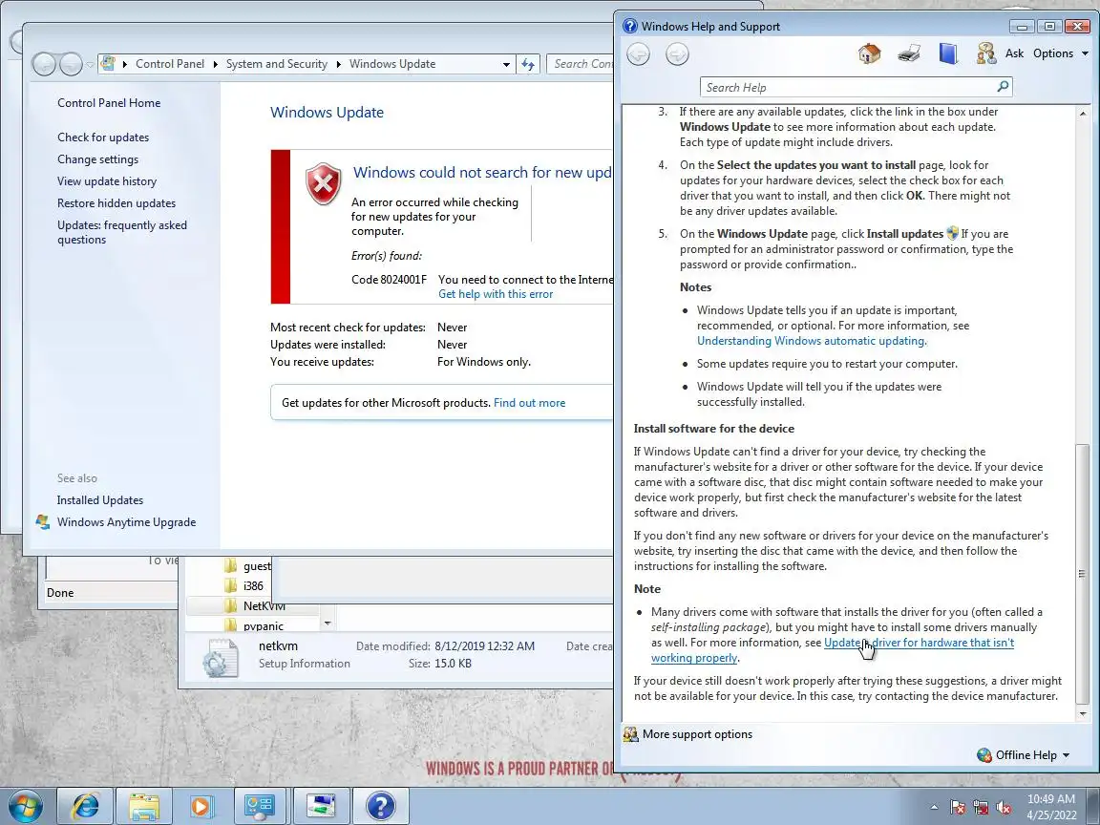Open the Start menu
Image resolution: width=1100 pixels, height=825 pixels.
(x=25, y=807)
